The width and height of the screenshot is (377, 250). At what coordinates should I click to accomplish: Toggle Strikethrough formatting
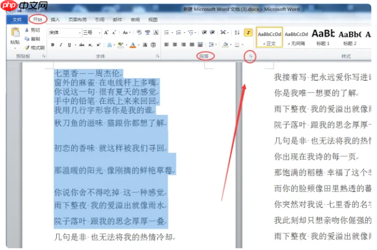pyautogui.click(x=82, y=45)
